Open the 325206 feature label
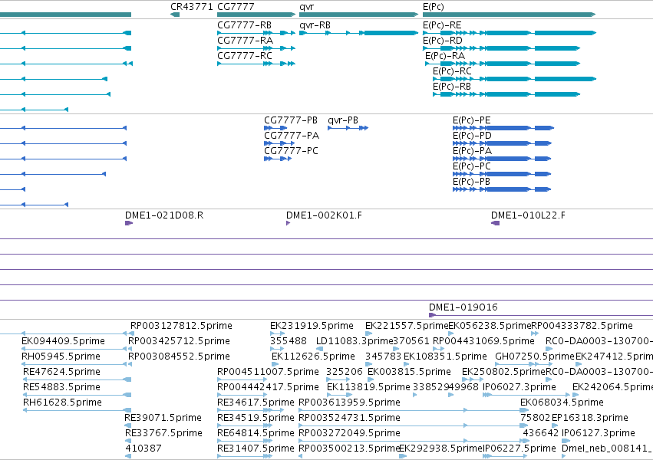 pyautogui.click(x=345, y=372)
